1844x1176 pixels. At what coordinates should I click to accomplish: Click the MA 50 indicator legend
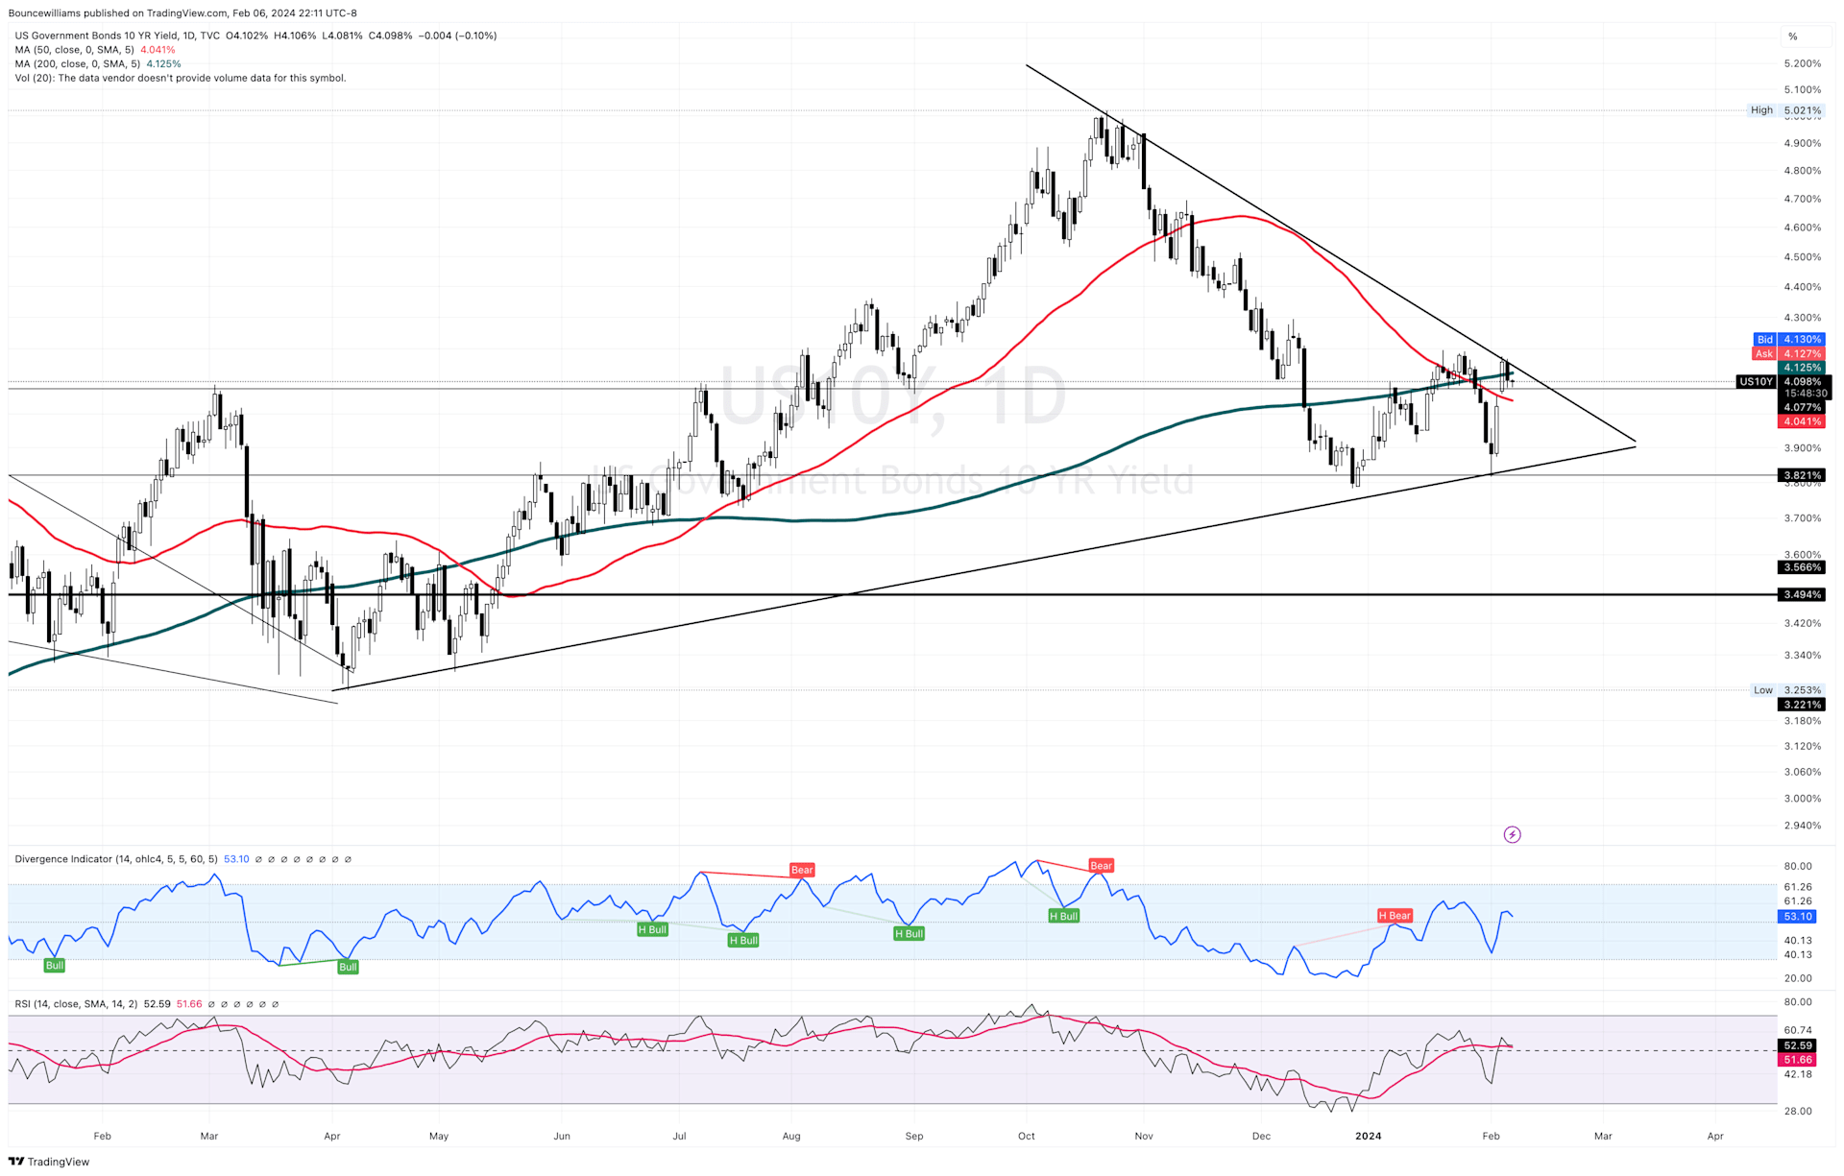75,50
